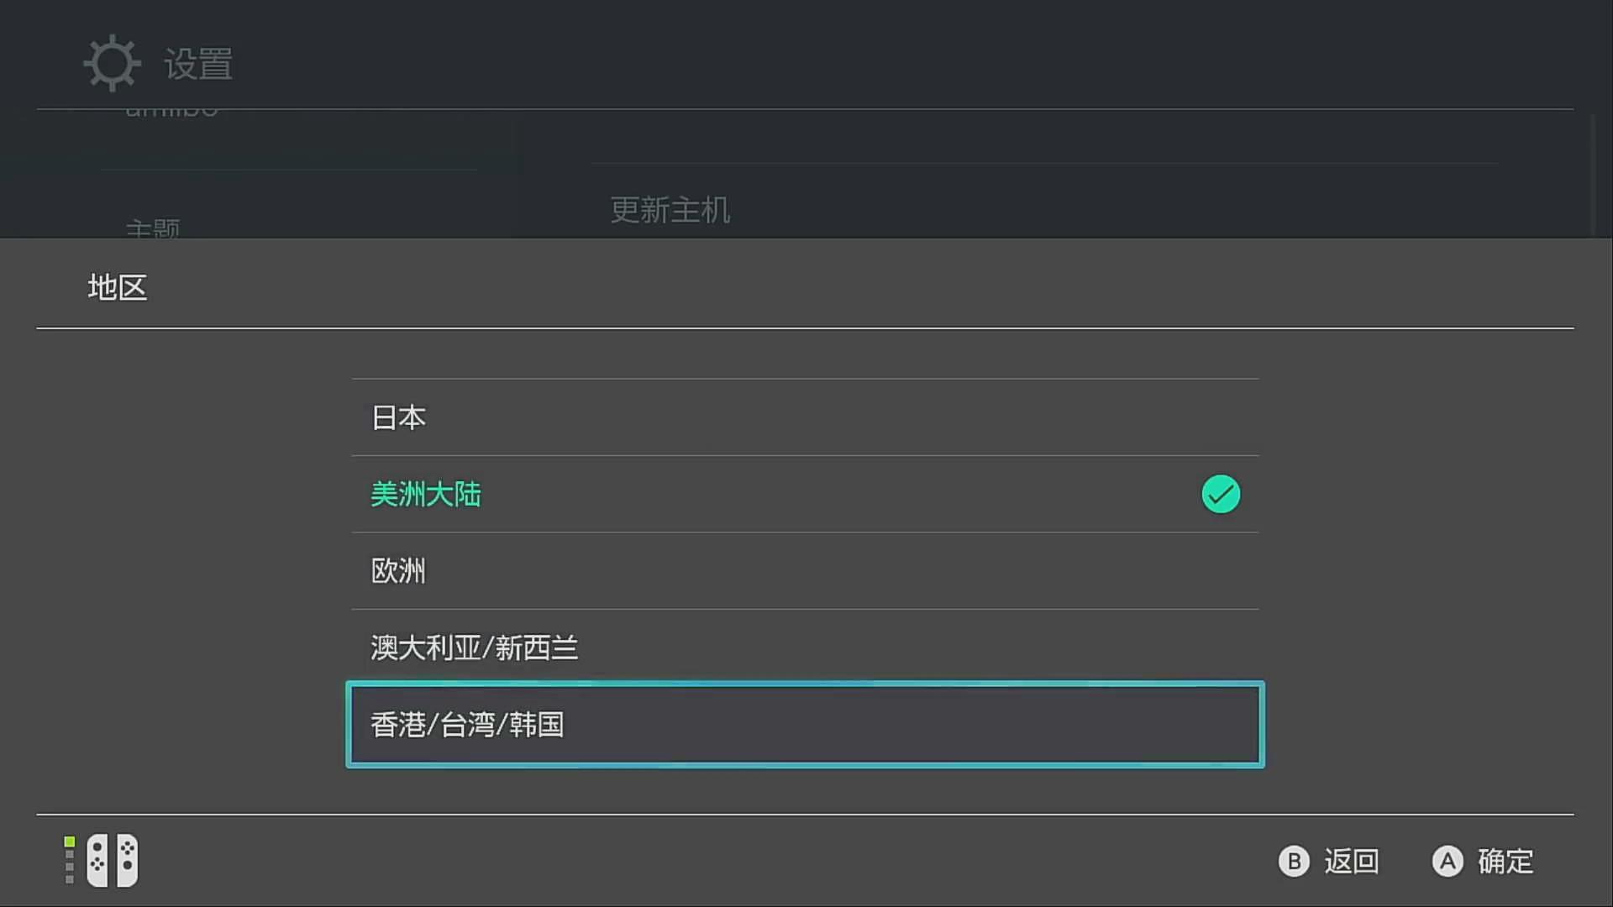Click the 地区 dialog title
Image resolution: width=1613 pixels, height=907 pixels.
(x=118, y=287)
